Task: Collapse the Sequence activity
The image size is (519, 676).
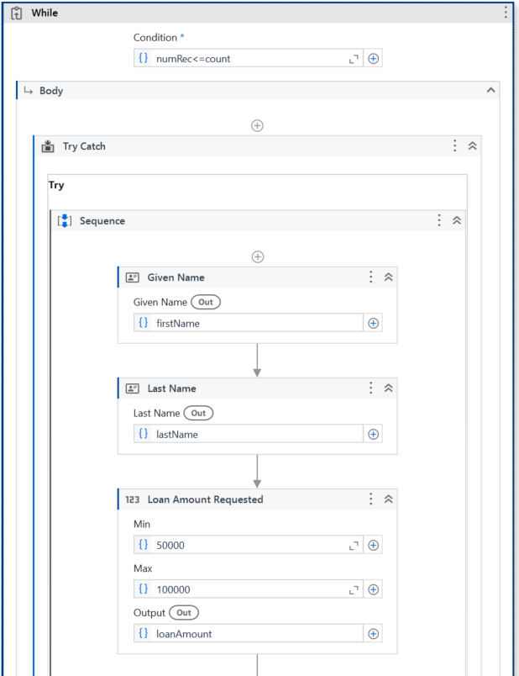Action: point(457,220)
